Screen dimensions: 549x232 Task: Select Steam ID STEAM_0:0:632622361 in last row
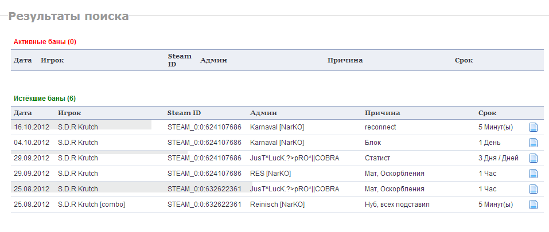204,205
